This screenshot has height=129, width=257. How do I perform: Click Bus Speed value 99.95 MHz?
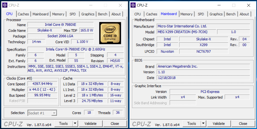[x=42, y=95]
